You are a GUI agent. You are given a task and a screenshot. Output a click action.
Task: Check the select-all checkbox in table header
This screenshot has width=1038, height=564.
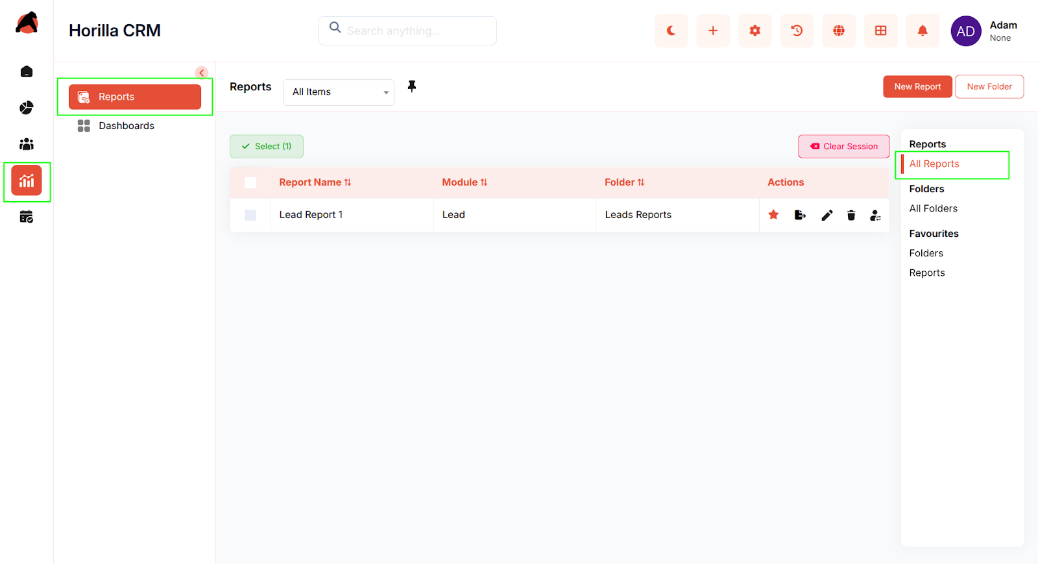tap(250, 183)
